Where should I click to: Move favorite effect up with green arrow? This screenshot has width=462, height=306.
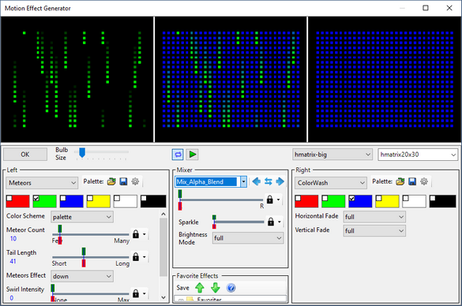click(200, 288)
